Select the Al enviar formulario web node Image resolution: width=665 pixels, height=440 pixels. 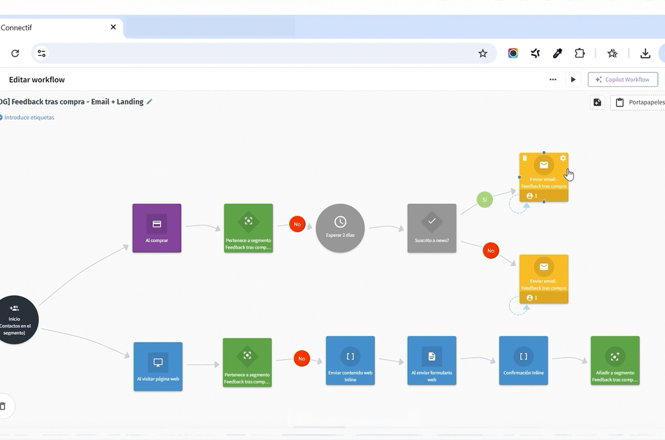coord(432,361)
